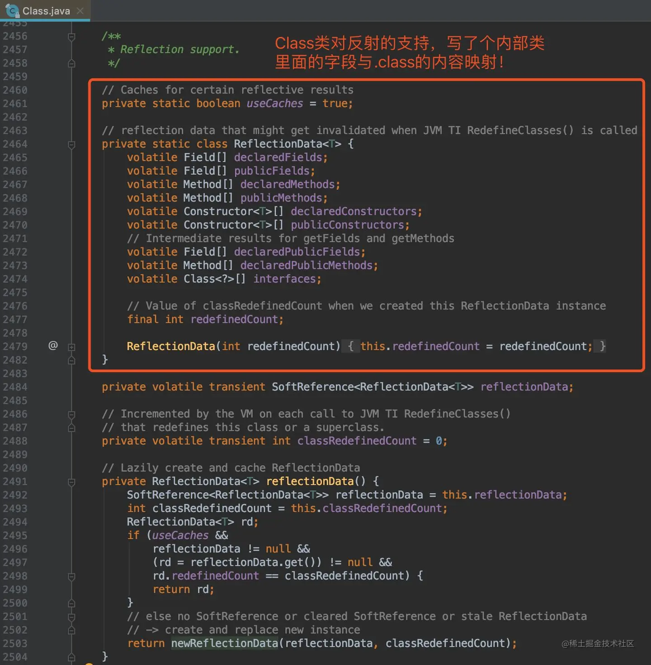The height and width of the screenshot is (665, 651).
Task: Click the 'final int redefinedCount;' declaration
Action: (205, 319)
